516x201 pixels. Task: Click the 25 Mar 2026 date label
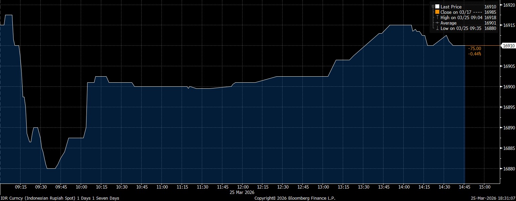[x=243, y=192]
